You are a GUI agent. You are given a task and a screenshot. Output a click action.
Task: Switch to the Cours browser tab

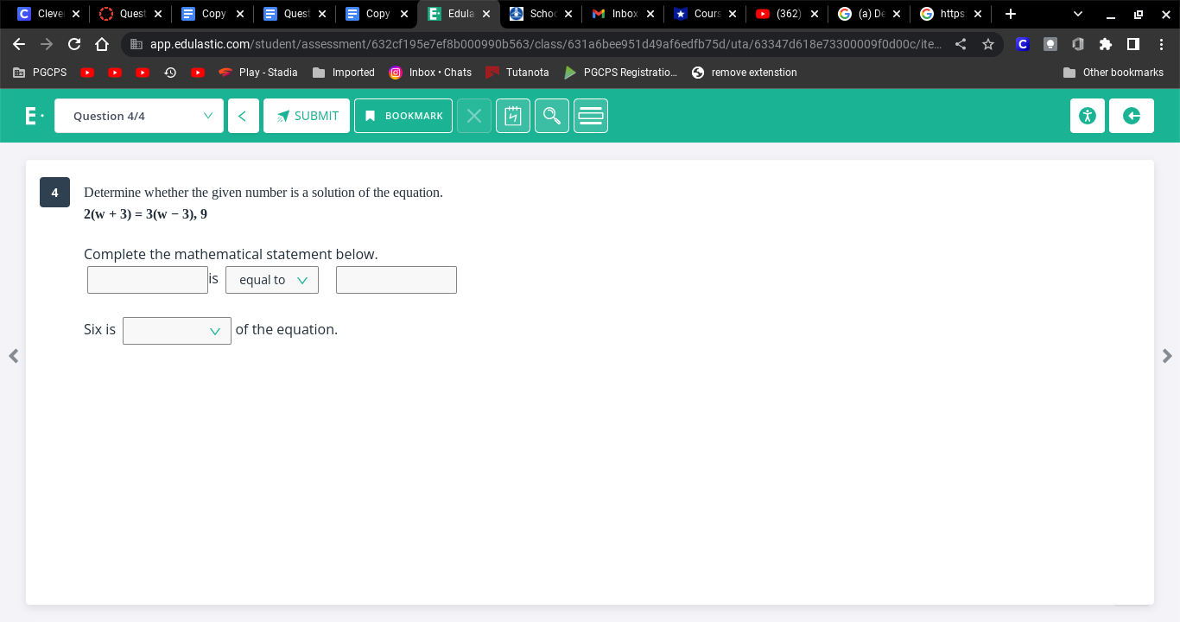pyautogui.click(x=706, y=14)
